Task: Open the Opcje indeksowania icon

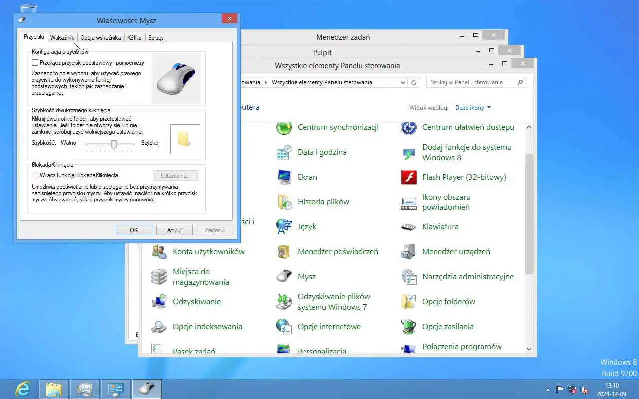Action: tap(159, 327)
